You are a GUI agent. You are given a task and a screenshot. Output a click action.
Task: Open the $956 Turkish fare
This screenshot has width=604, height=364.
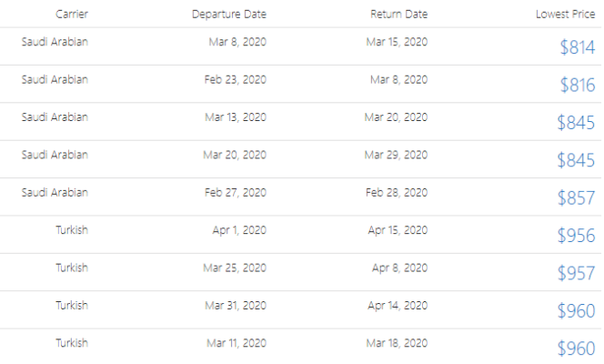(x=577, y=236)
